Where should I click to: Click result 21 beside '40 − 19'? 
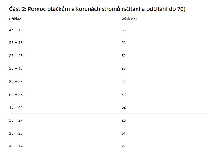(124, 146)
